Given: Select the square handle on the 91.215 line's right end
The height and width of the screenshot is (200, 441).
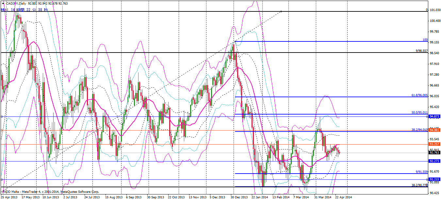Looking at the screenshot, I should [428, 179].
